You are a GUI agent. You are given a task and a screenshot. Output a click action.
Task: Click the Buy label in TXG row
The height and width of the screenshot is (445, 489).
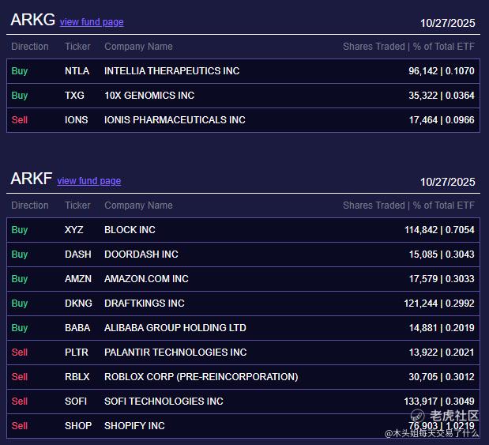[x=20, y=95]
